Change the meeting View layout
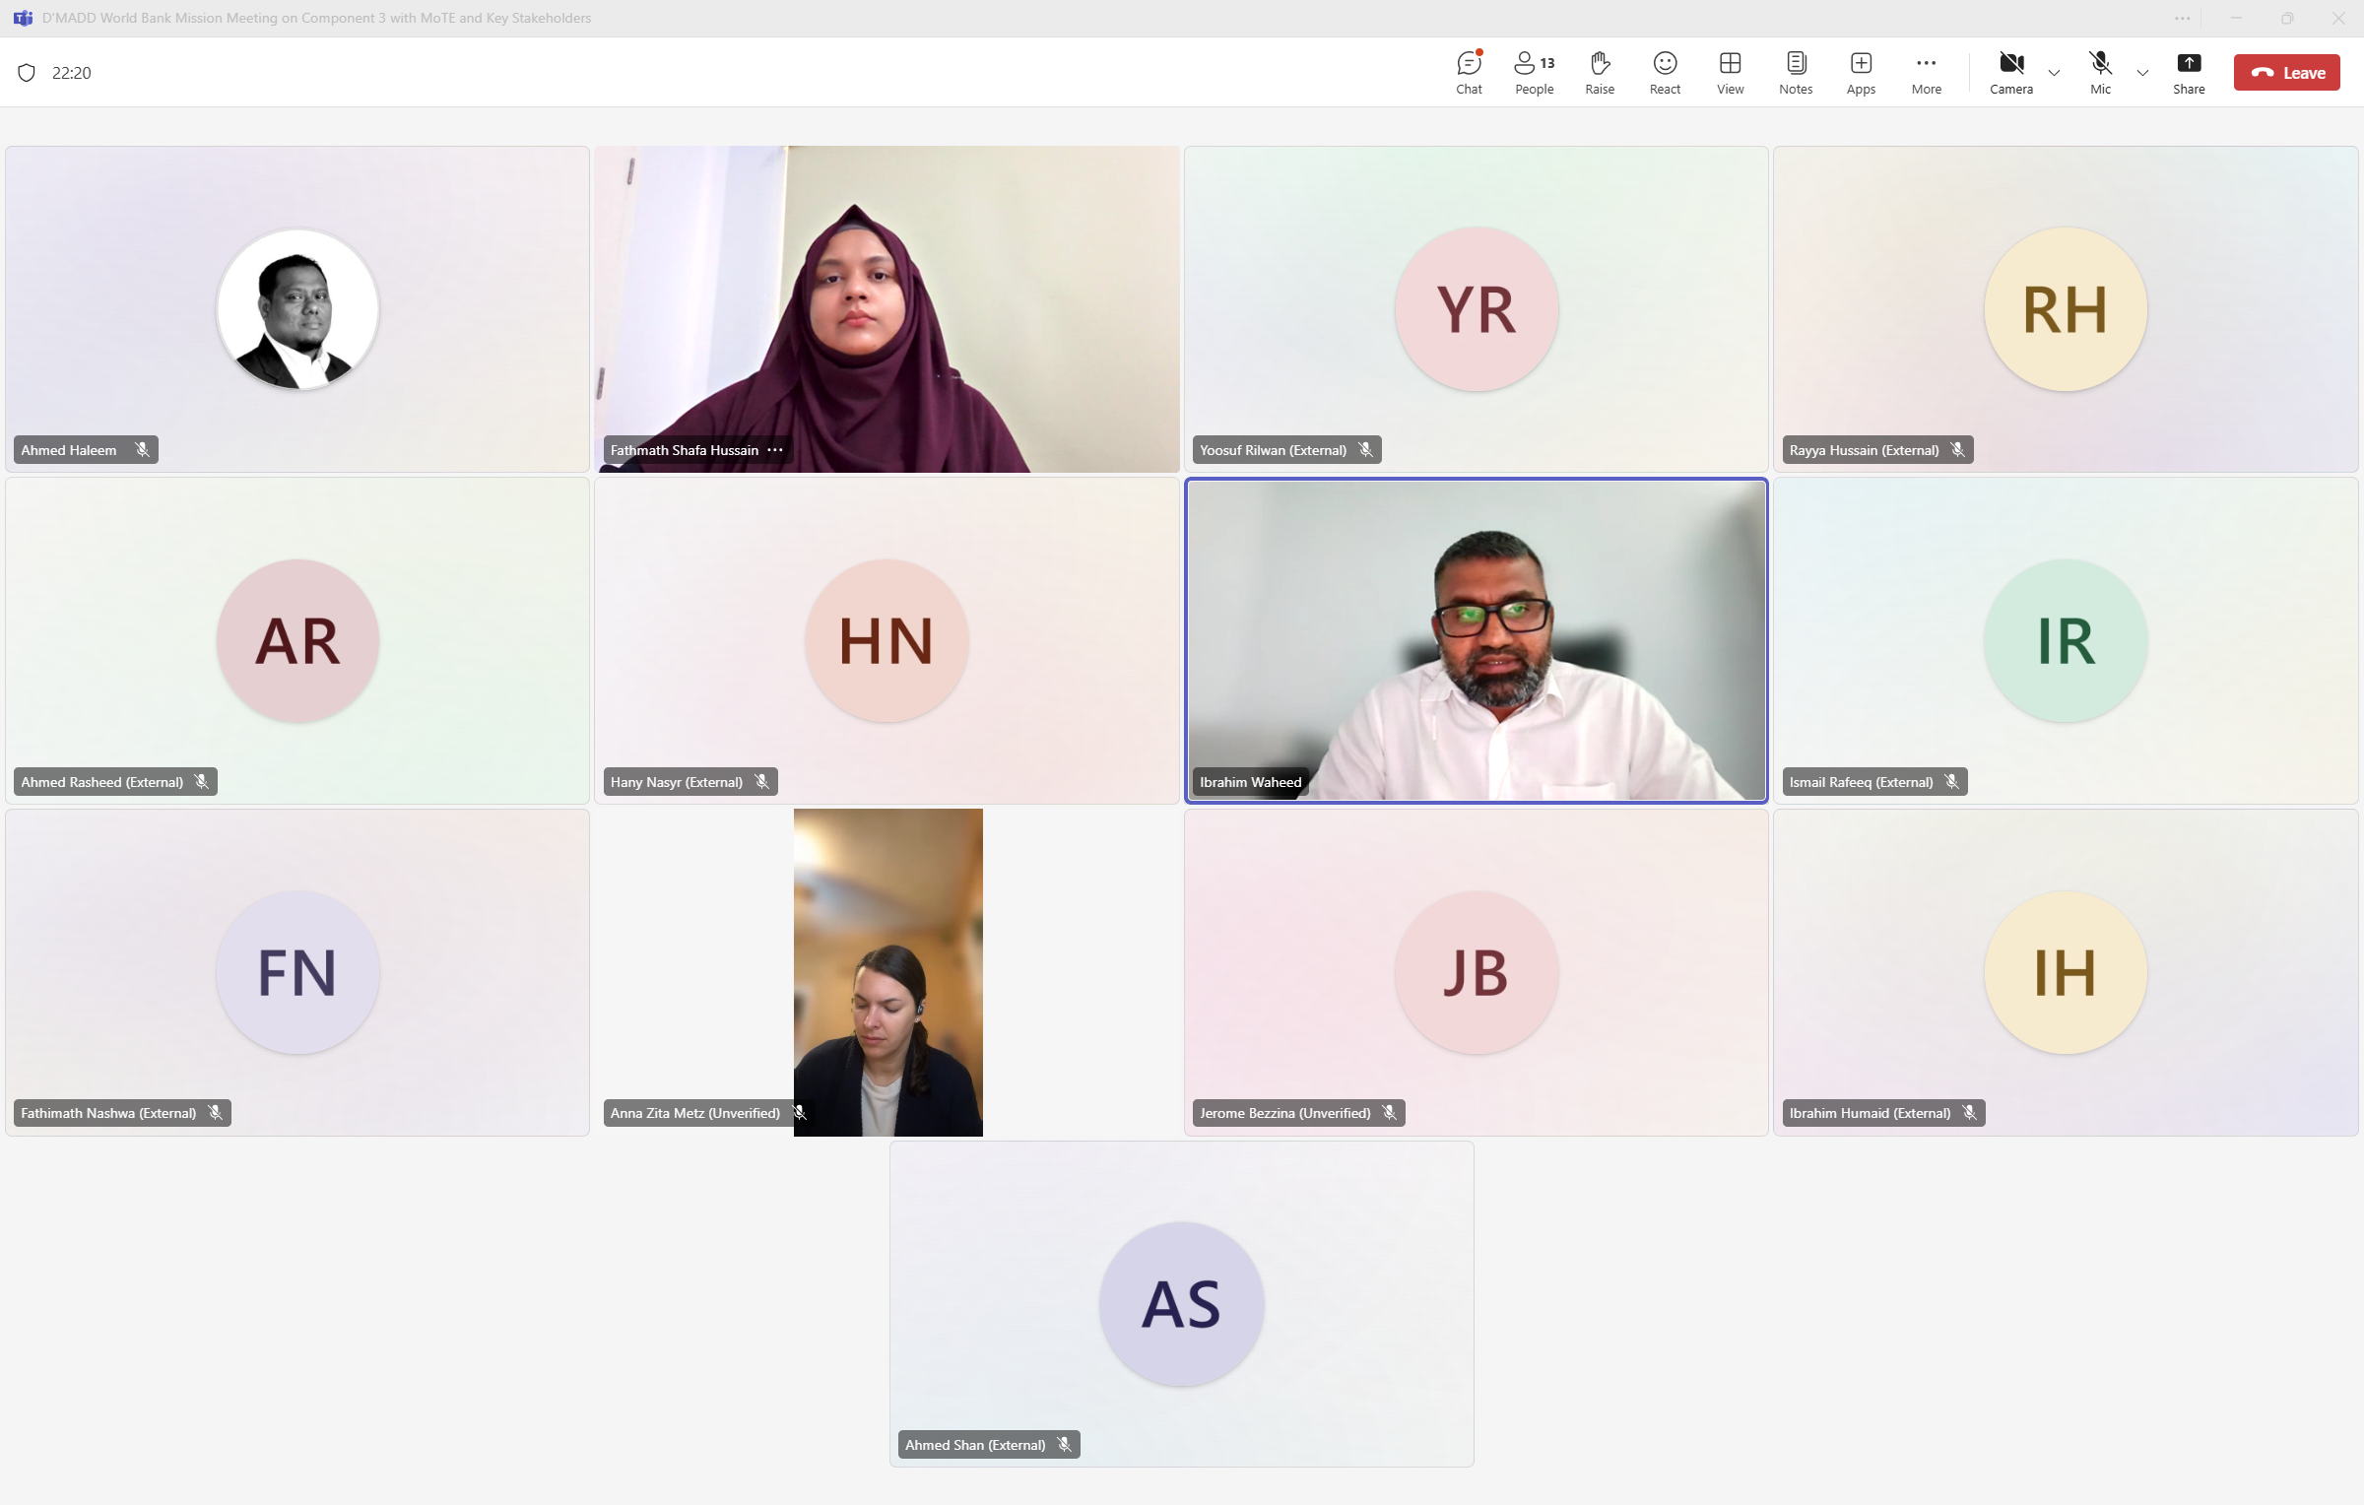The width and height of the screenshot is (2364, 1505). pyautogui.click(x=1730, y=73)
